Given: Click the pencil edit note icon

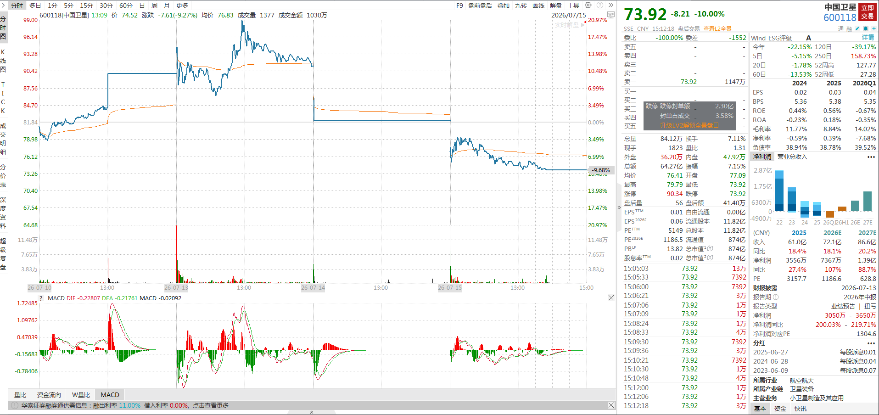Looking at the screenshot, I should click(x=857, y=28).
